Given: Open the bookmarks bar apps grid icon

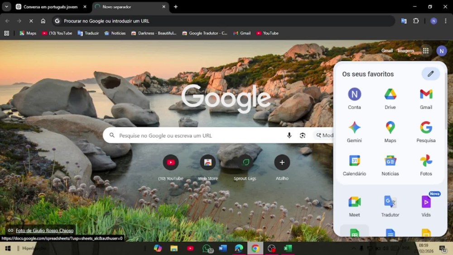Looking at the screenshot, I should 6,33.
